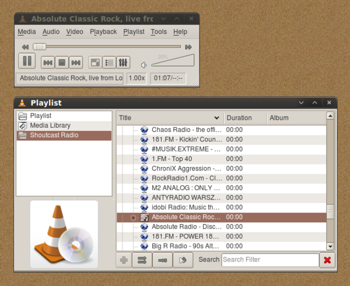Select M2 ANALOG station row
This screenshot has width=350, height=286.
click(x=221, y=188)
